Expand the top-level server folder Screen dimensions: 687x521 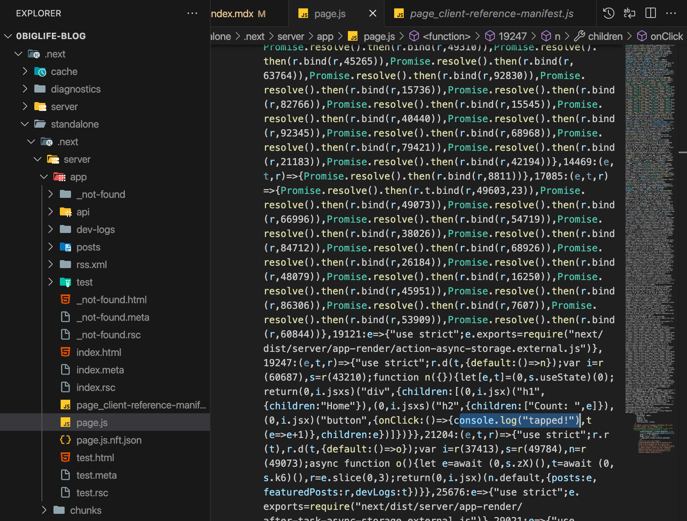[x=25, y=107]
